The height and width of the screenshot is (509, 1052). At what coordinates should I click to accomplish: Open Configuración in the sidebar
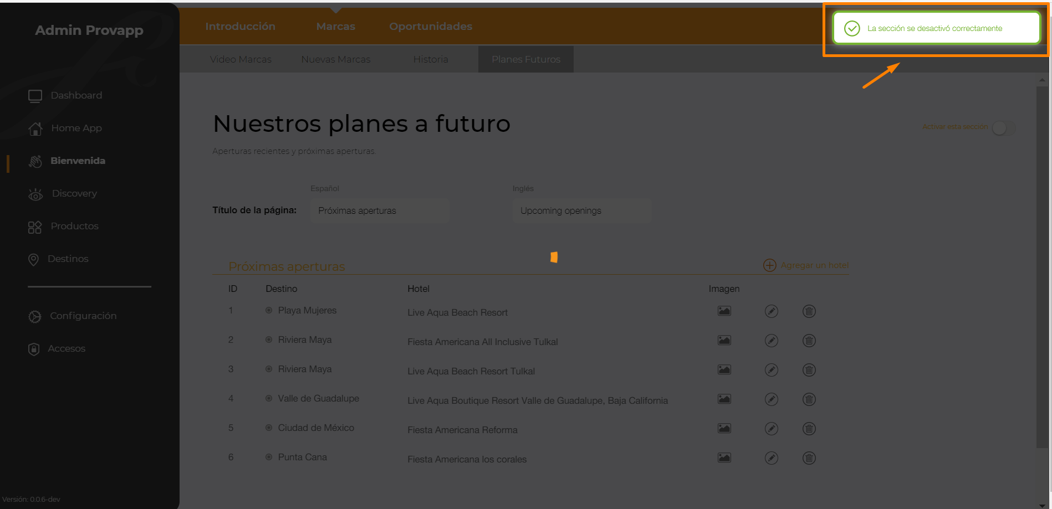click(83, 316)
